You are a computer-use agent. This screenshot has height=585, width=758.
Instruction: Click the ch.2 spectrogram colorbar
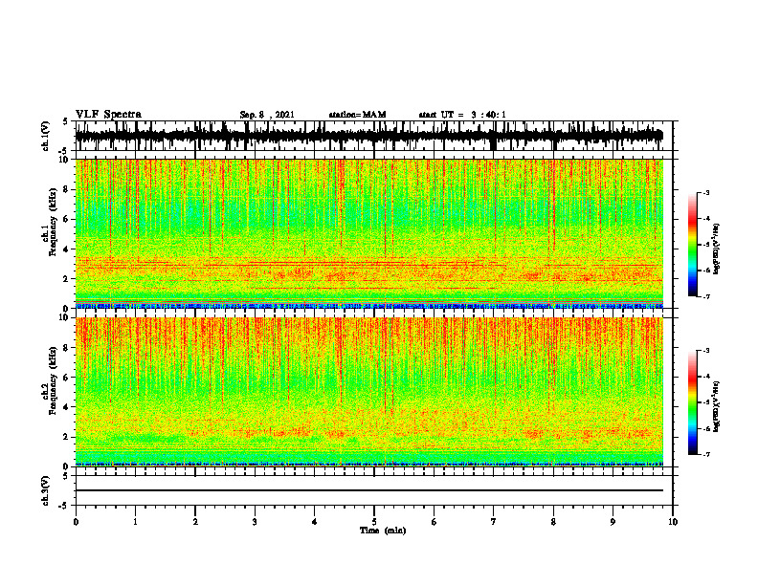tap(692, 402)
